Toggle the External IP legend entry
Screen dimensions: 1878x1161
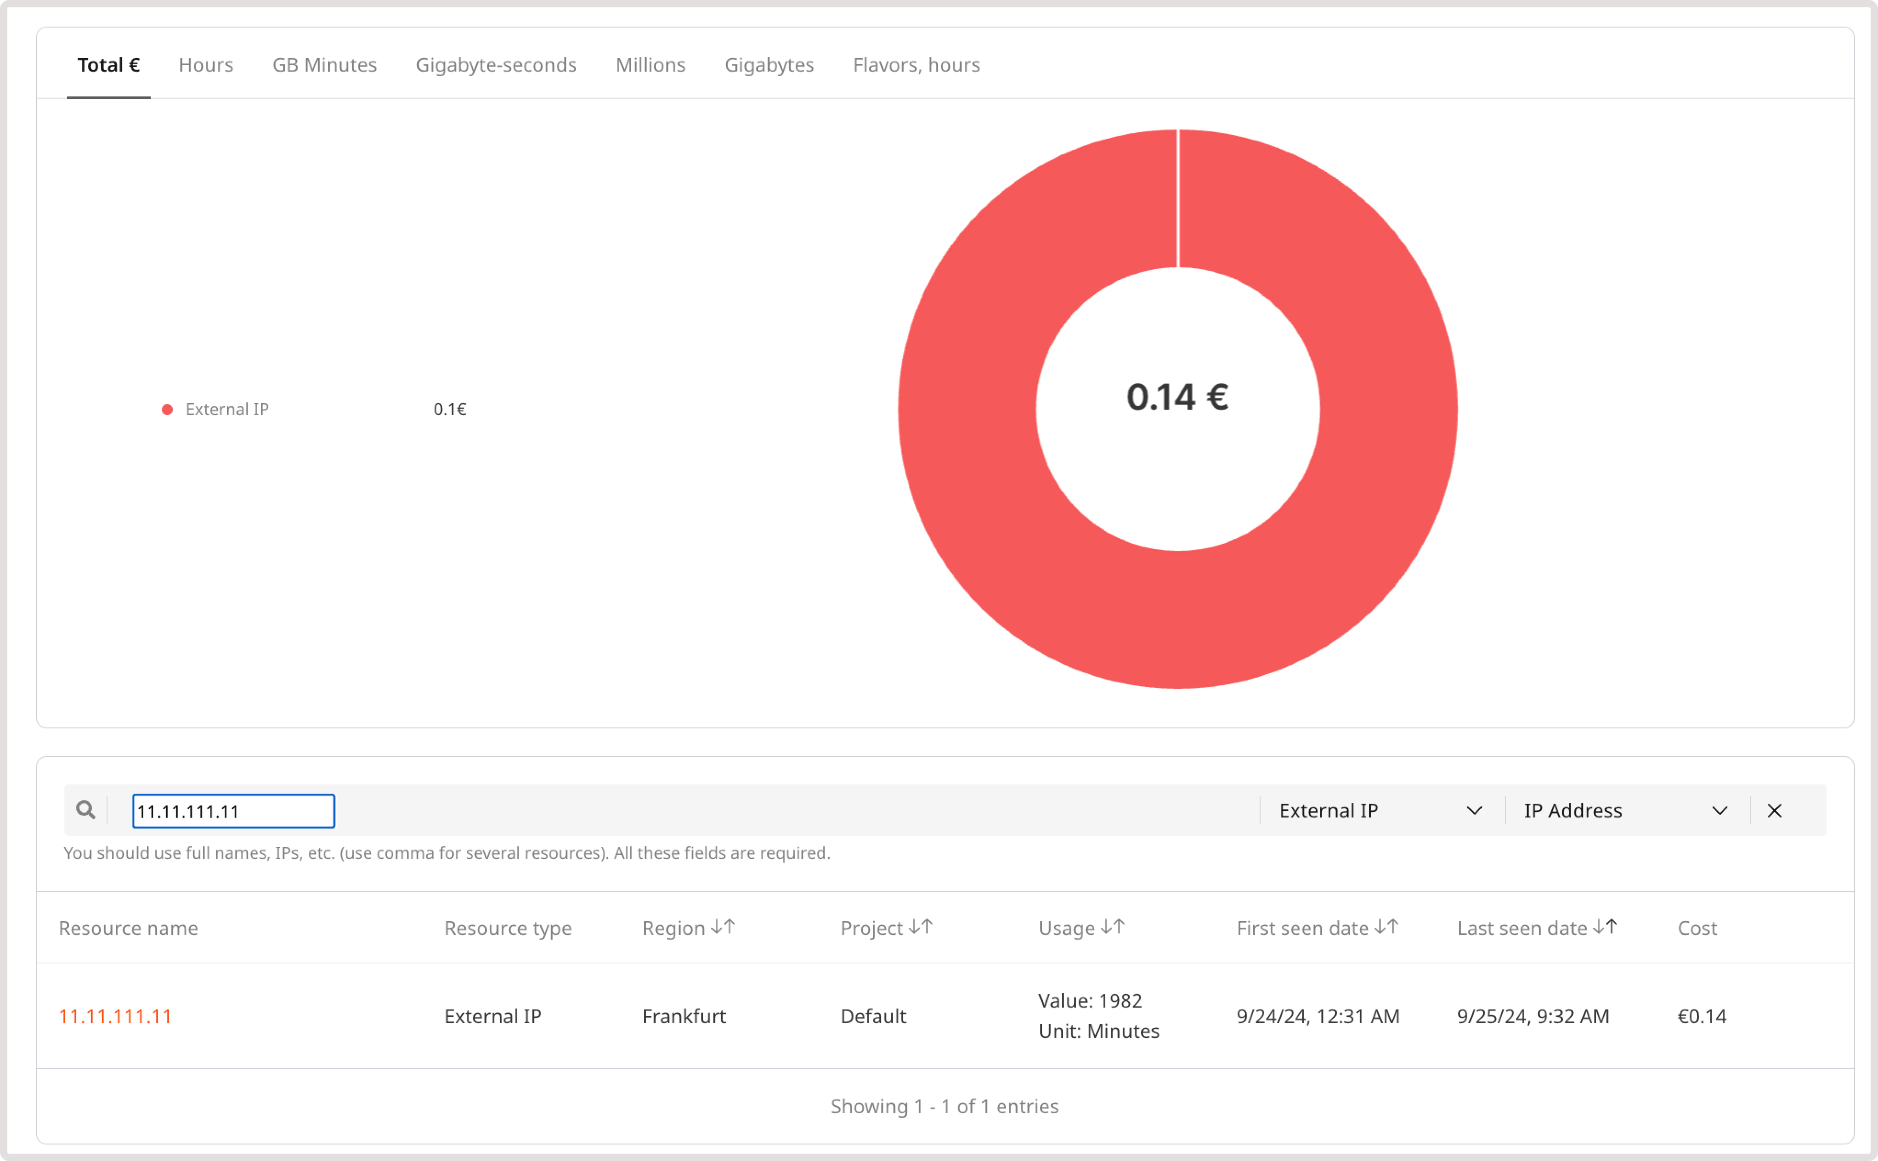click(226, 409)
